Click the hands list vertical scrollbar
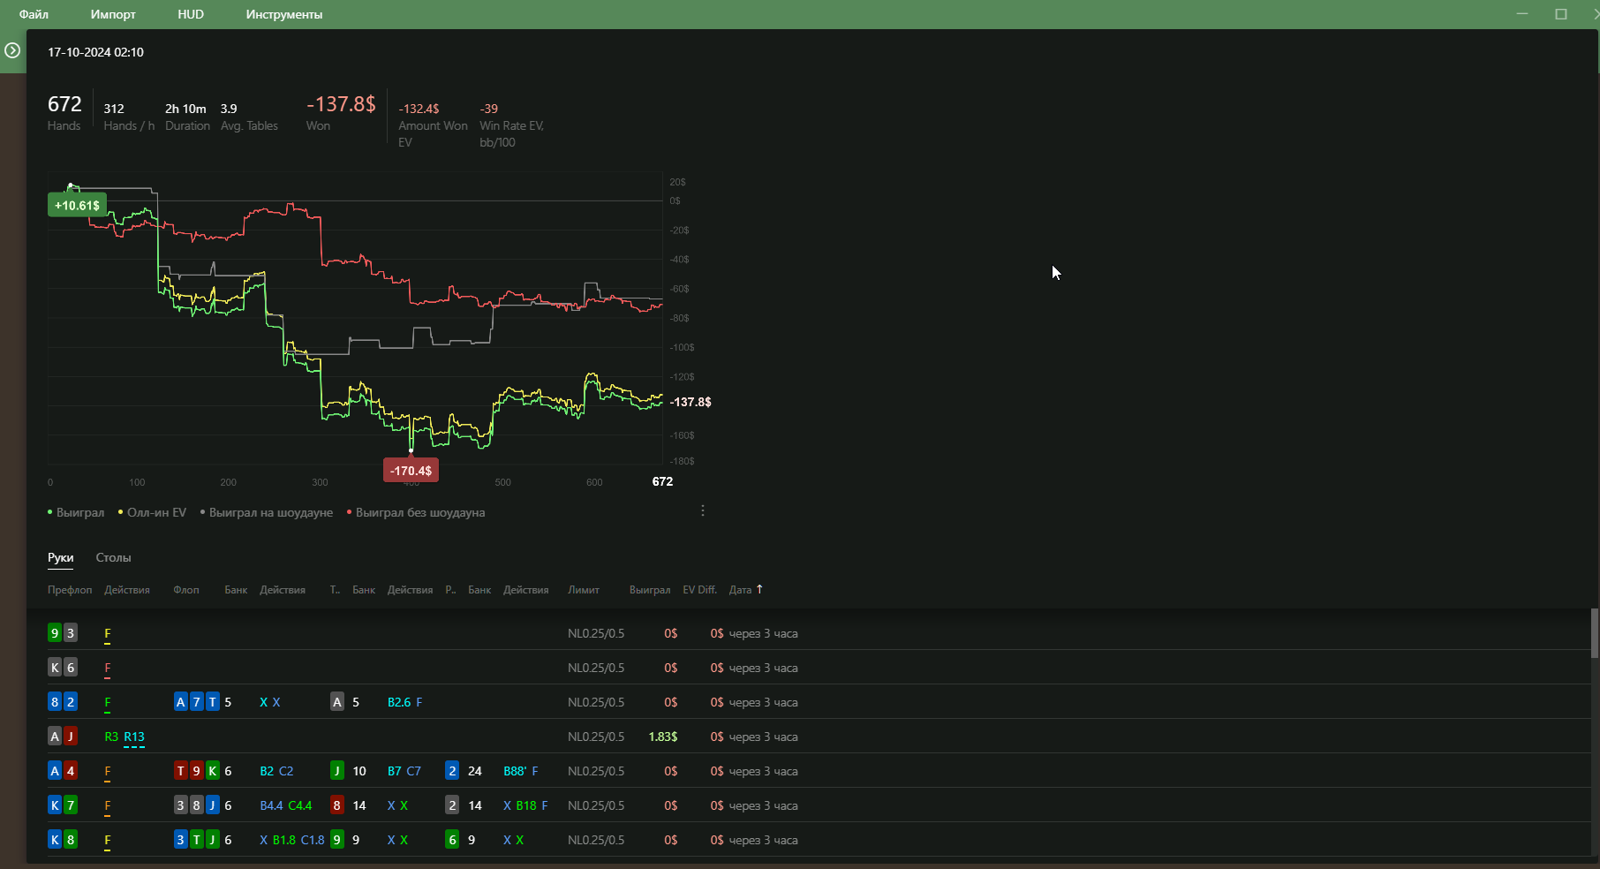This screenshot has width=1600, height=869. (1595, 633)
